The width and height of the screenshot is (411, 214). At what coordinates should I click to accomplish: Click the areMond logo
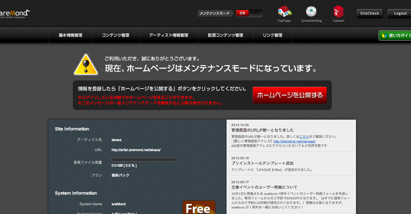click(15, 14)
